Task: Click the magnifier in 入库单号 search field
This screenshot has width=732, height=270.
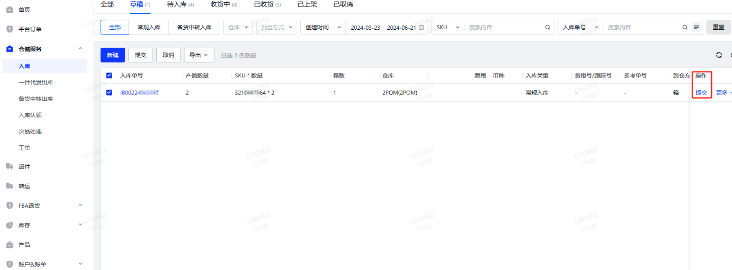Action: click(x=685, y=27)
